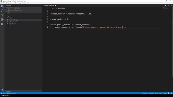This screenshot has width=173, height=97.
Task: Open the Edit menu
Action: pyautogui.click(x=4, y=3)
